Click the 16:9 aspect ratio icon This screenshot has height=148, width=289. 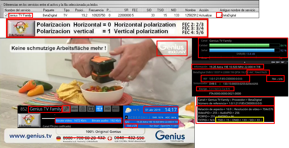(x=99, y=109)
